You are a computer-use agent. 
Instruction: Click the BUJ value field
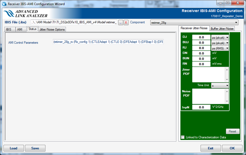point(201,43)
